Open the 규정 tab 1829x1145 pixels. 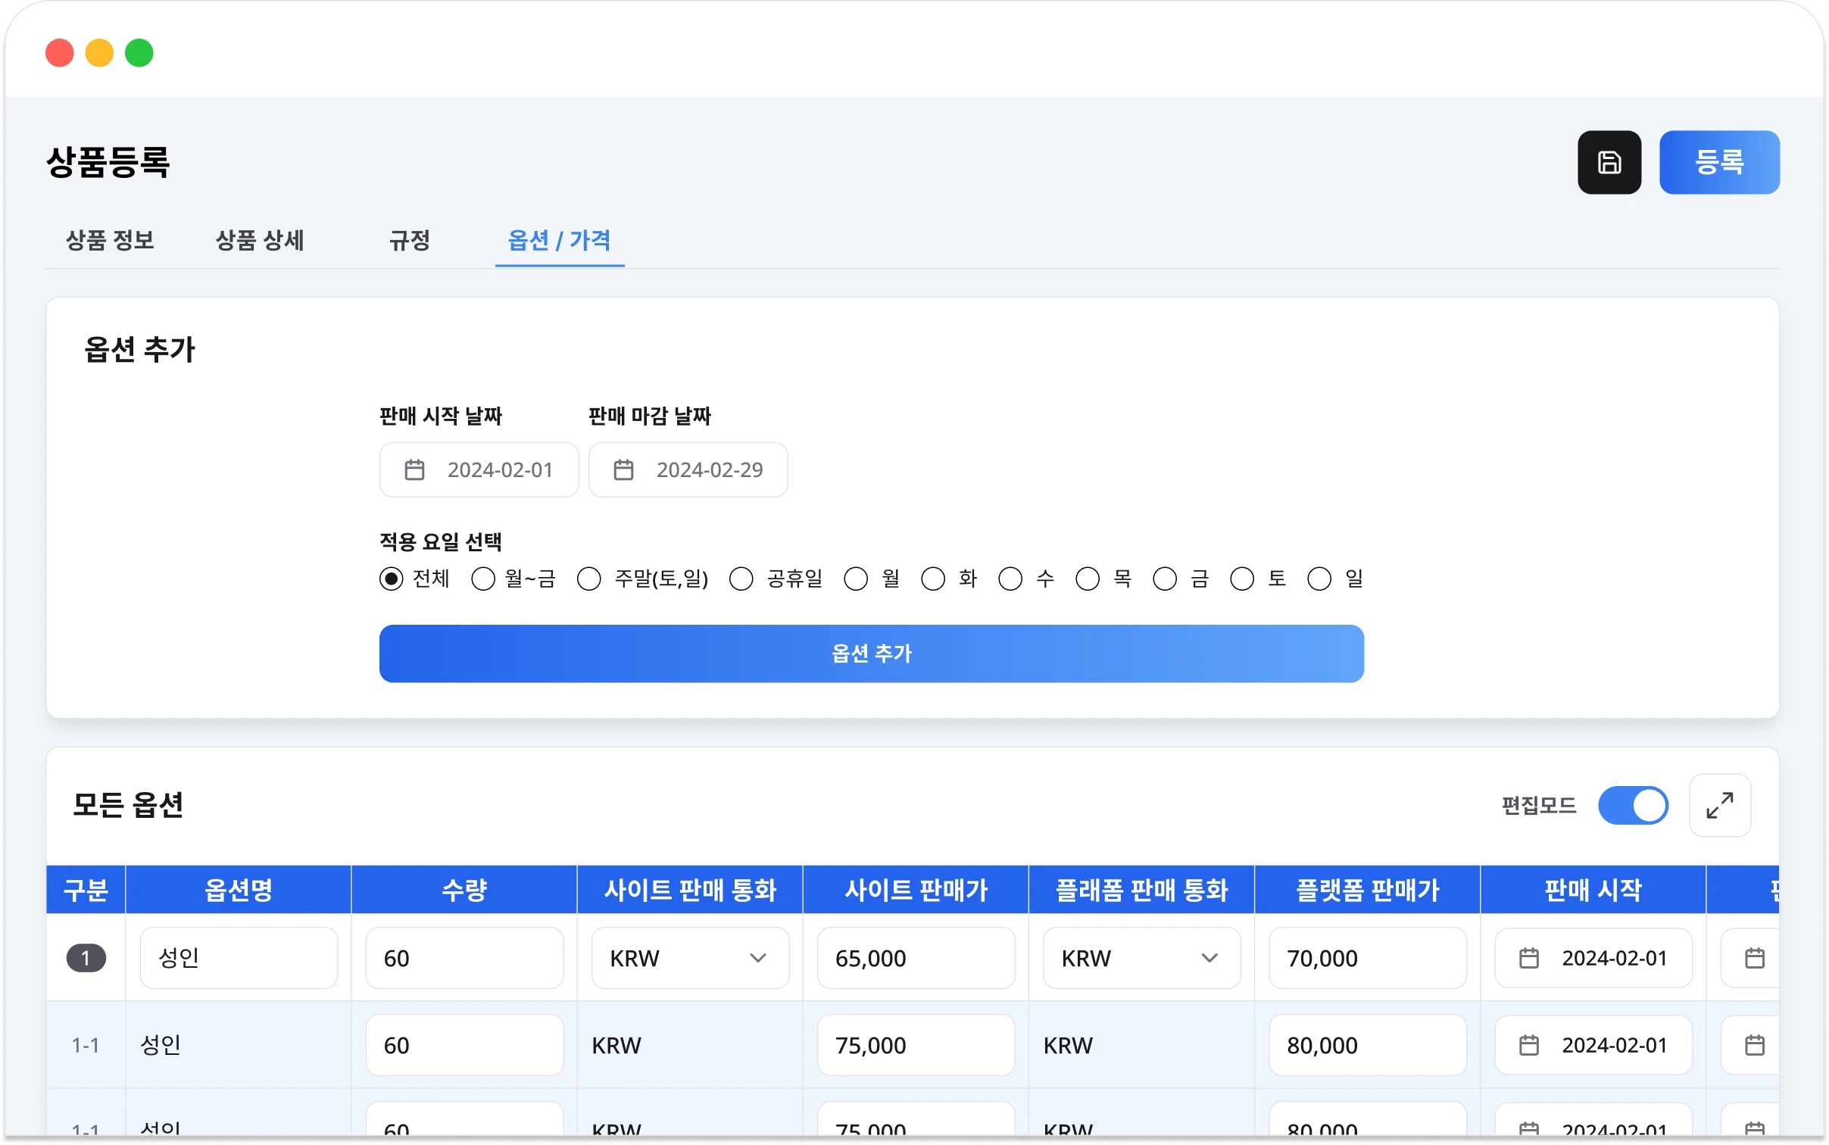click(410, 241)
